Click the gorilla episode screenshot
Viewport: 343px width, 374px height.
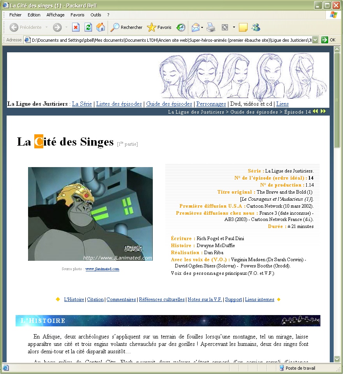90,214
